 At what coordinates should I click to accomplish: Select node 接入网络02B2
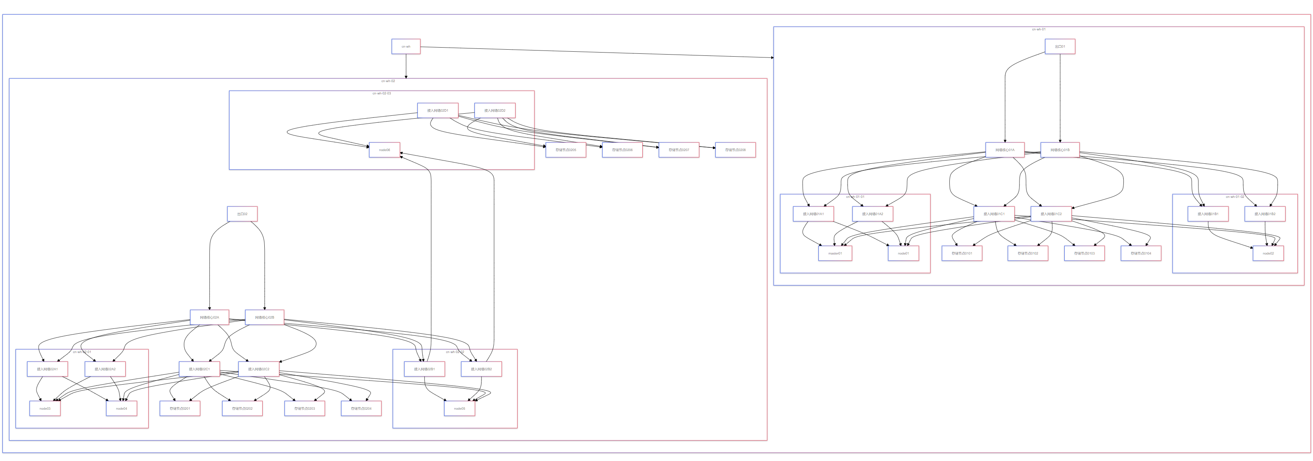(x=481, y=369)
